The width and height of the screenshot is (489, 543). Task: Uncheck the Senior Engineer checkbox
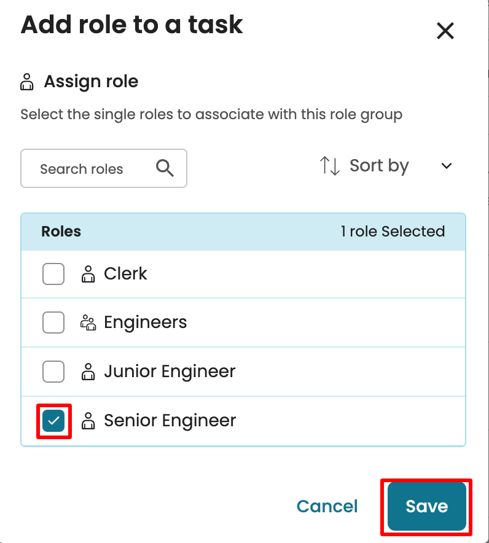point(54,421)
